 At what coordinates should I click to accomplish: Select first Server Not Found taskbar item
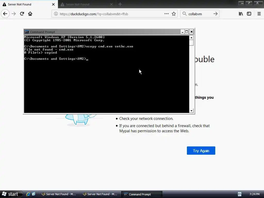point(59,194)
